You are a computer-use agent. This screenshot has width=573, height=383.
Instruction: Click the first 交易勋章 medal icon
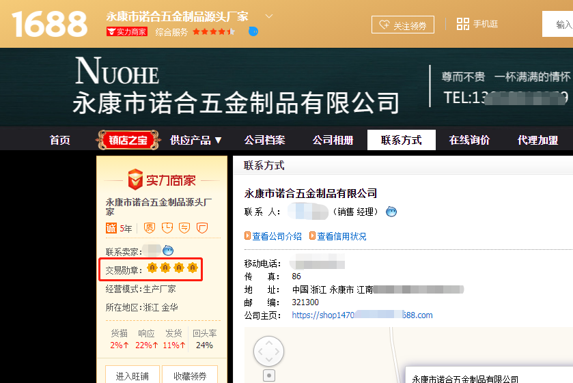coord(152,268)
